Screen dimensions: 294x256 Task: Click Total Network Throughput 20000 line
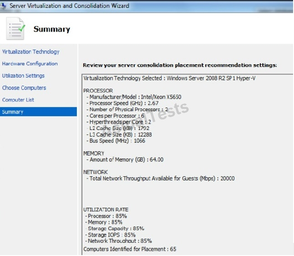point(160,178)
